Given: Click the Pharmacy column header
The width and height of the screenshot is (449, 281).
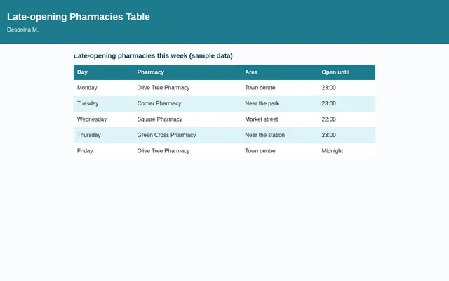Looking at the screenshot, I should click(187, 72).
